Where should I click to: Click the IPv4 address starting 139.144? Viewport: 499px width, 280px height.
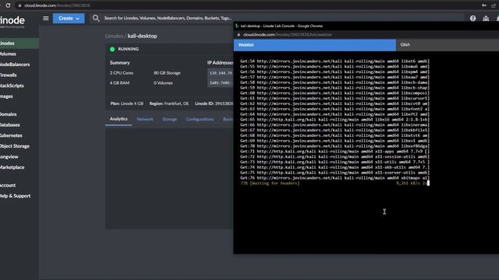point(221,73)
